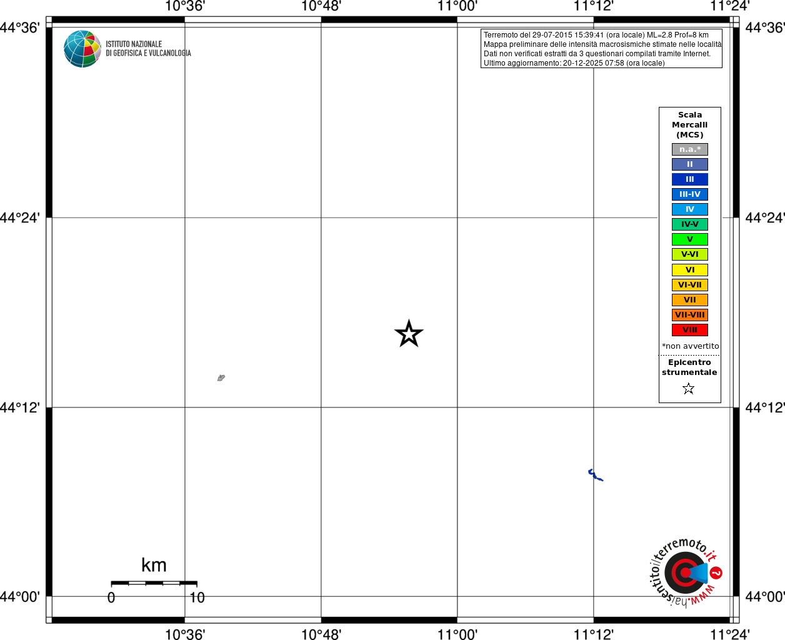Select the VIII red swatch

(x=690, y=330)
